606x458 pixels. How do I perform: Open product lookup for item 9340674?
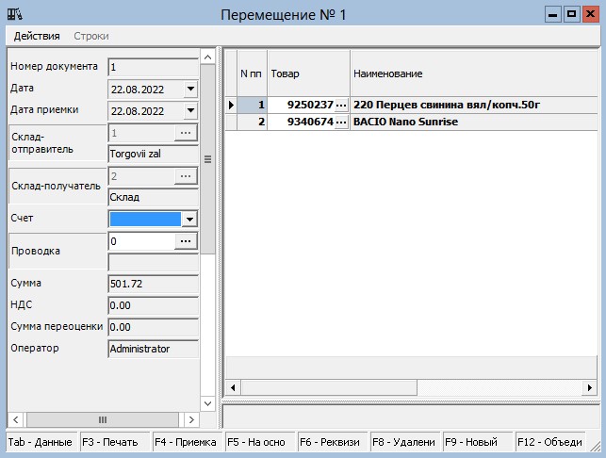(341, 122)
